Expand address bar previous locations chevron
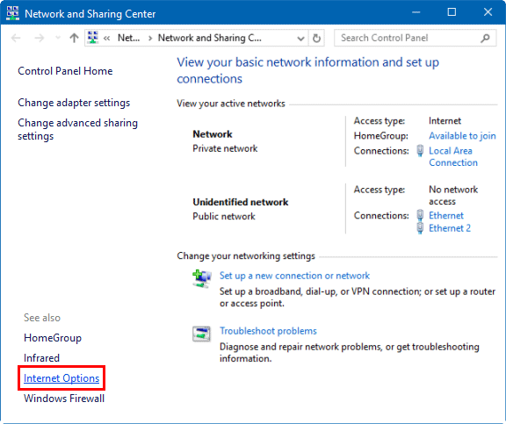506x424 pixels. (300, 39)
